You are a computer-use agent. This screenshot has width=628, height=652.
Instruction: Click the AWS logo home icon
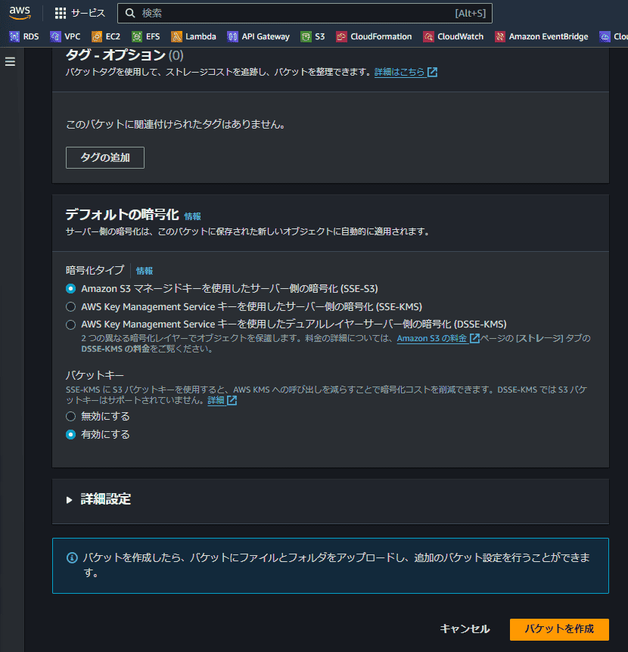(20, 12)
